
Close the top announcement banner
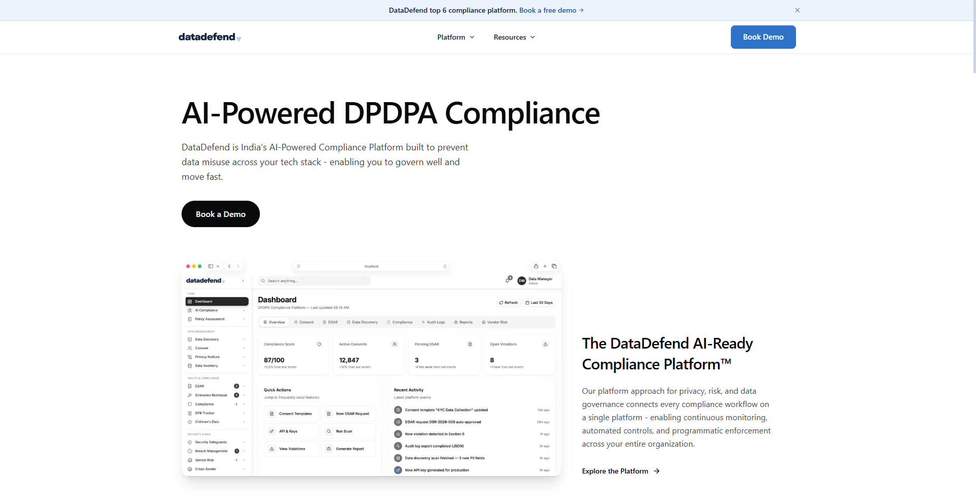[x=797, y=10]
